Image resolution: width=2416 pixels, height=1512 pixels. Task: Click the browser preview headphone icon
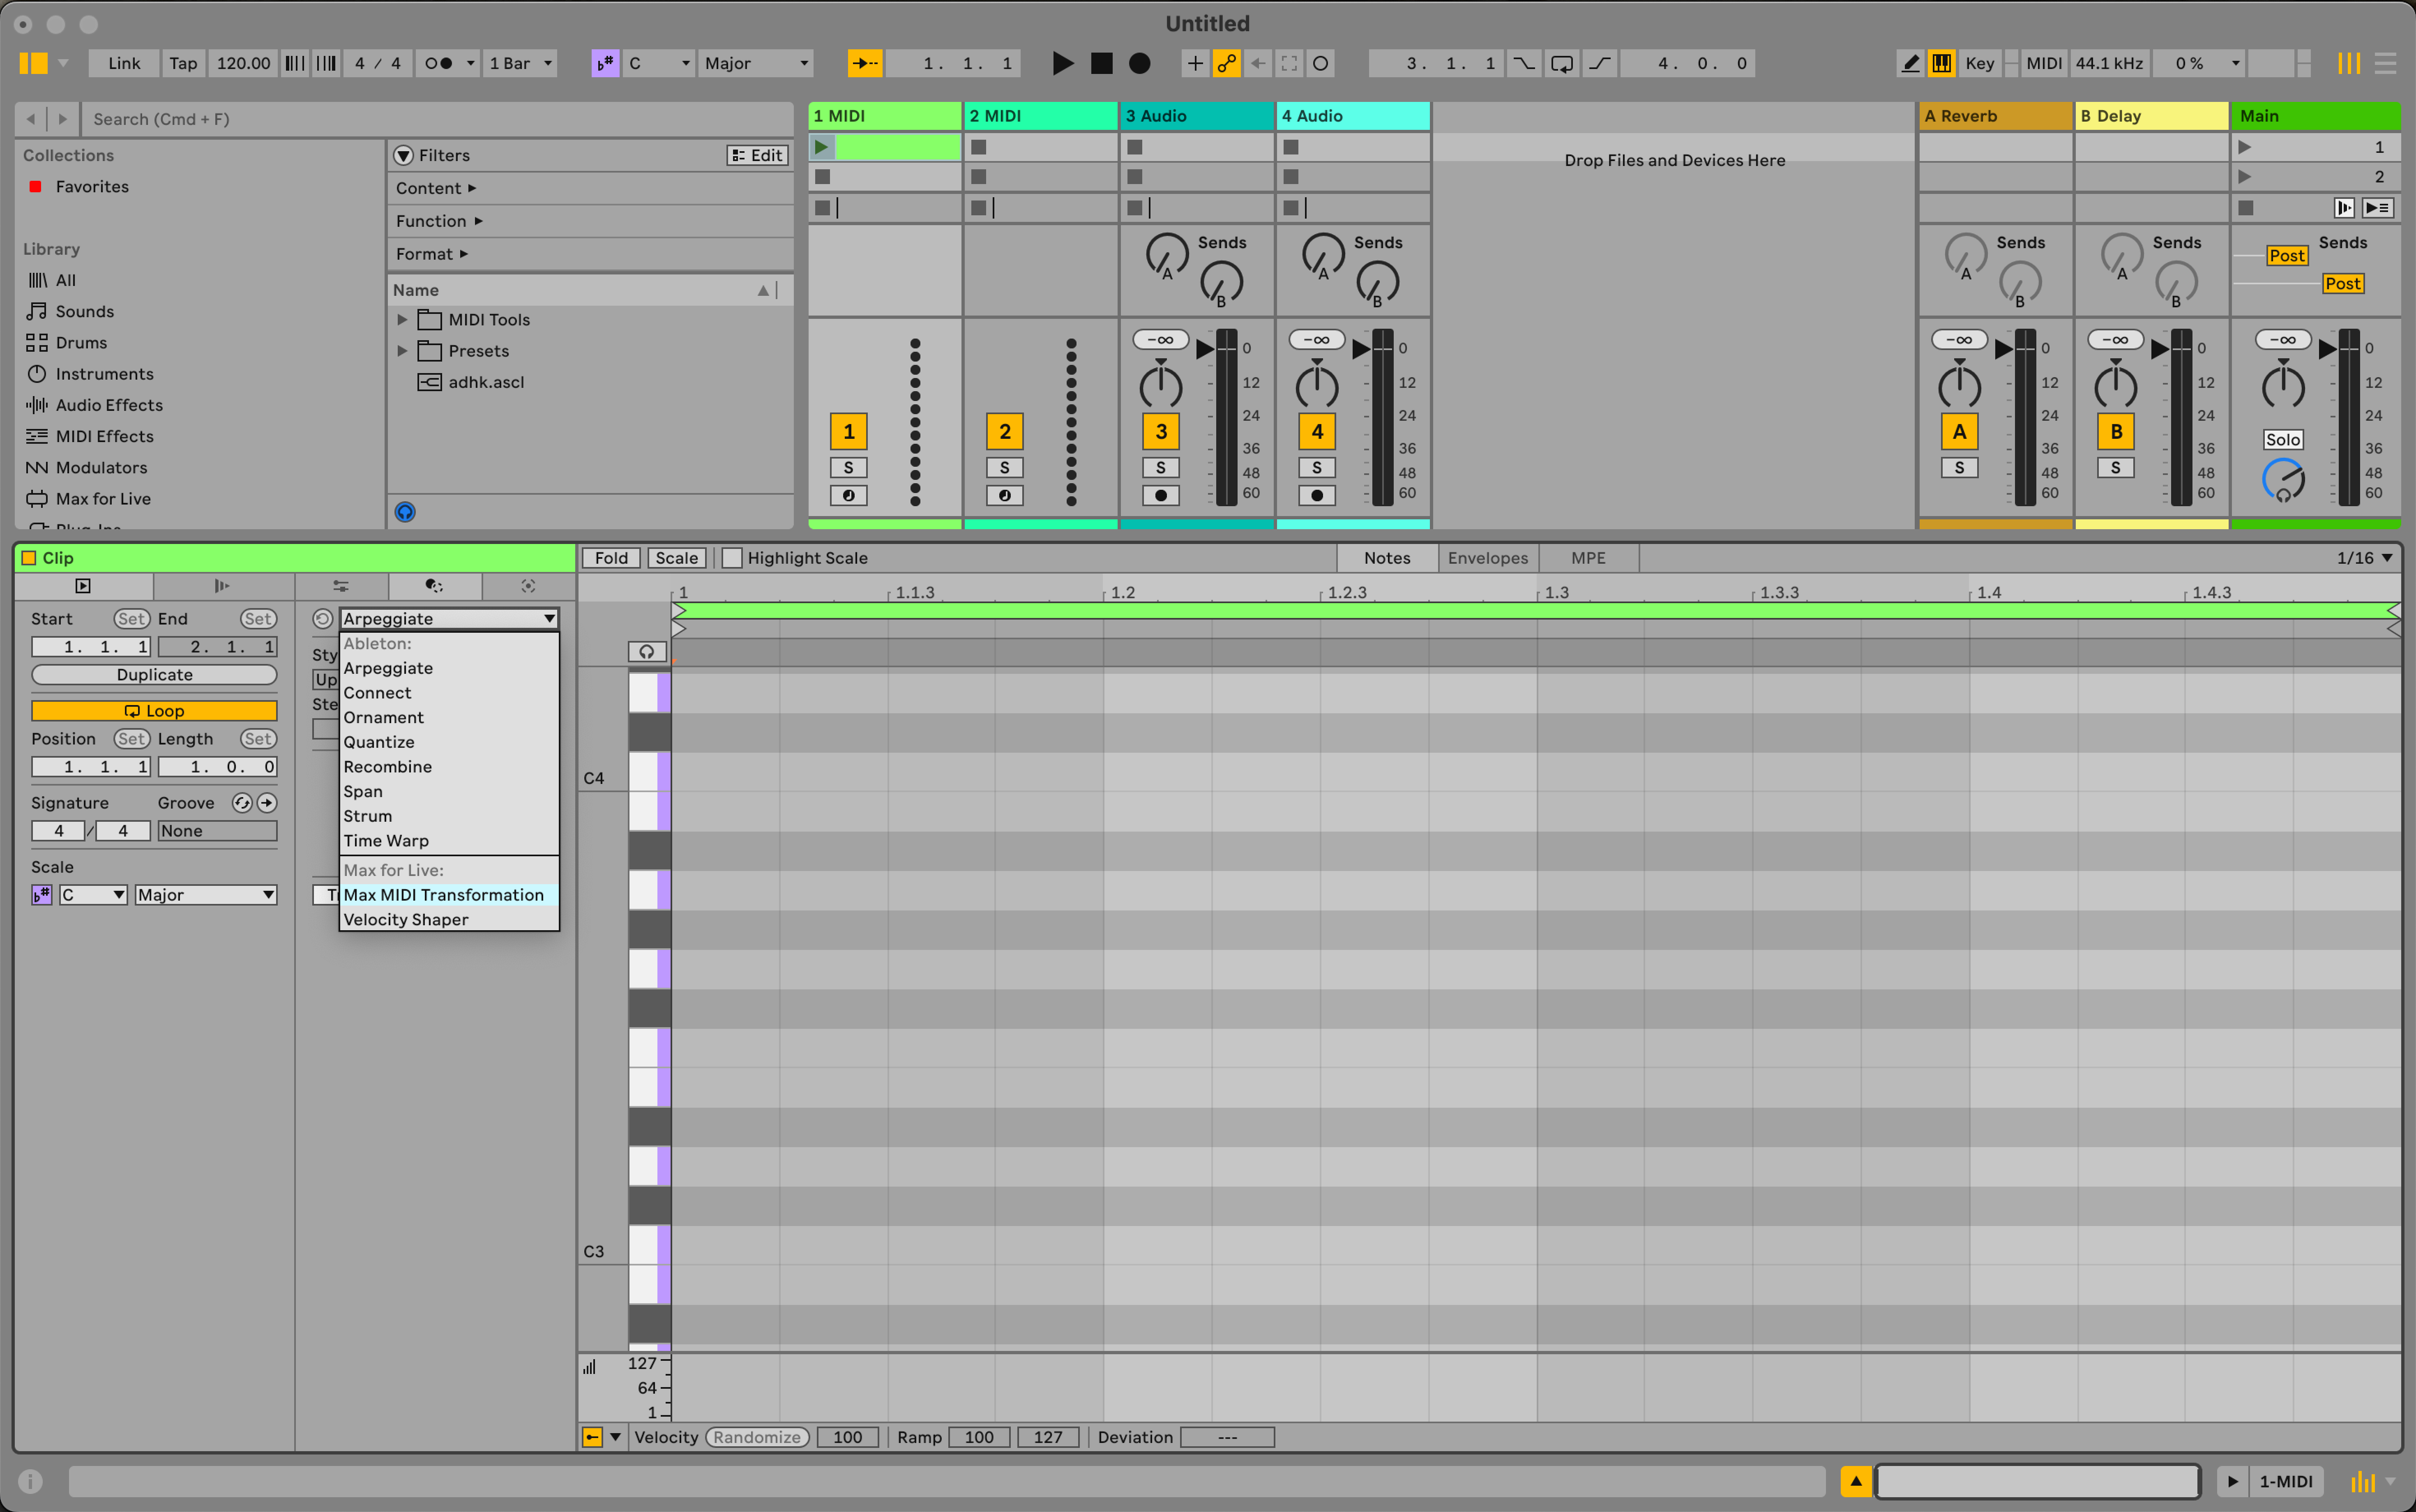point(405,512)
